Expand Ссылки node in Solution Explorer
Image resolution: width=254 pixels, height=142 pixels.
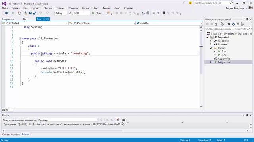click(x=211, y=45)
